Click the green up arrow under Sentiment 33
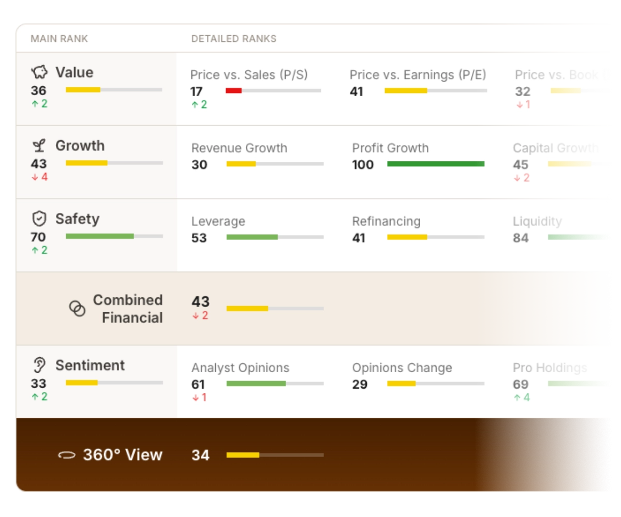The height and width of the screenshot is (517, 621). pos(34,397)
